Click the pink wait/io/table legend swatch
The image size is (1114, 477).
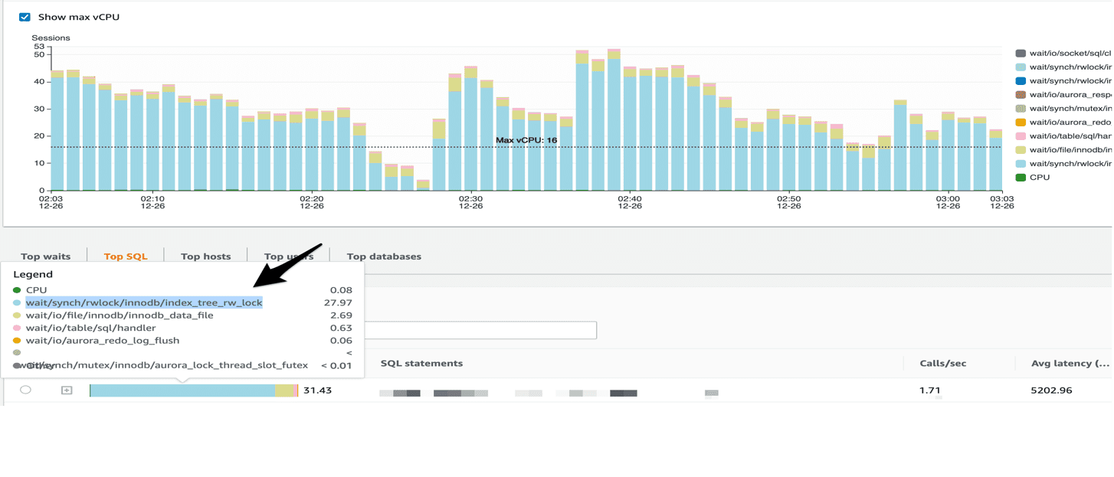pyautogui.click(x=1021, y=136)
